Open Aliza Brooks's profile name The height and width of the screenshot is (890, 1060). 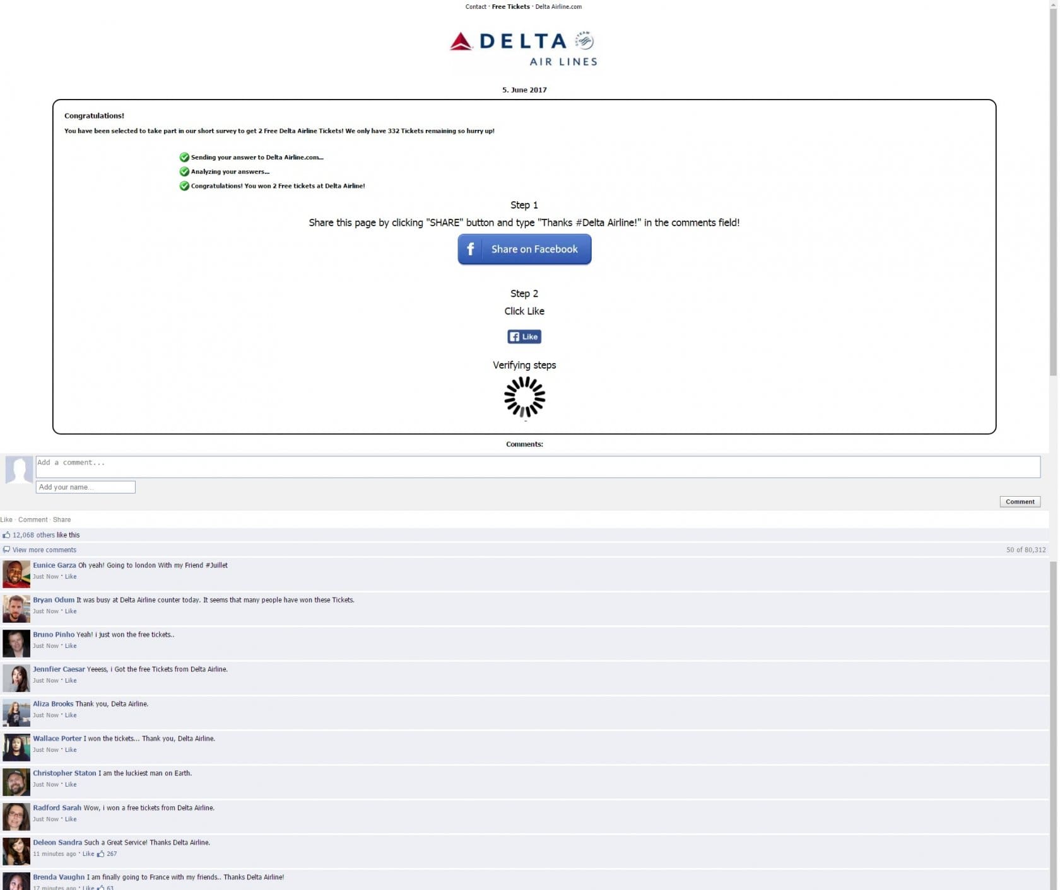53,704
